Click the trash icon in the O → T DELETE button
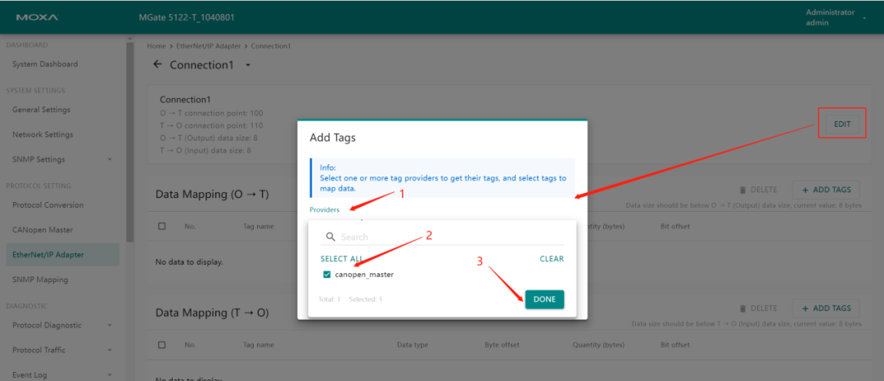Viewport: 884px width, 381px height. (743, 190)
